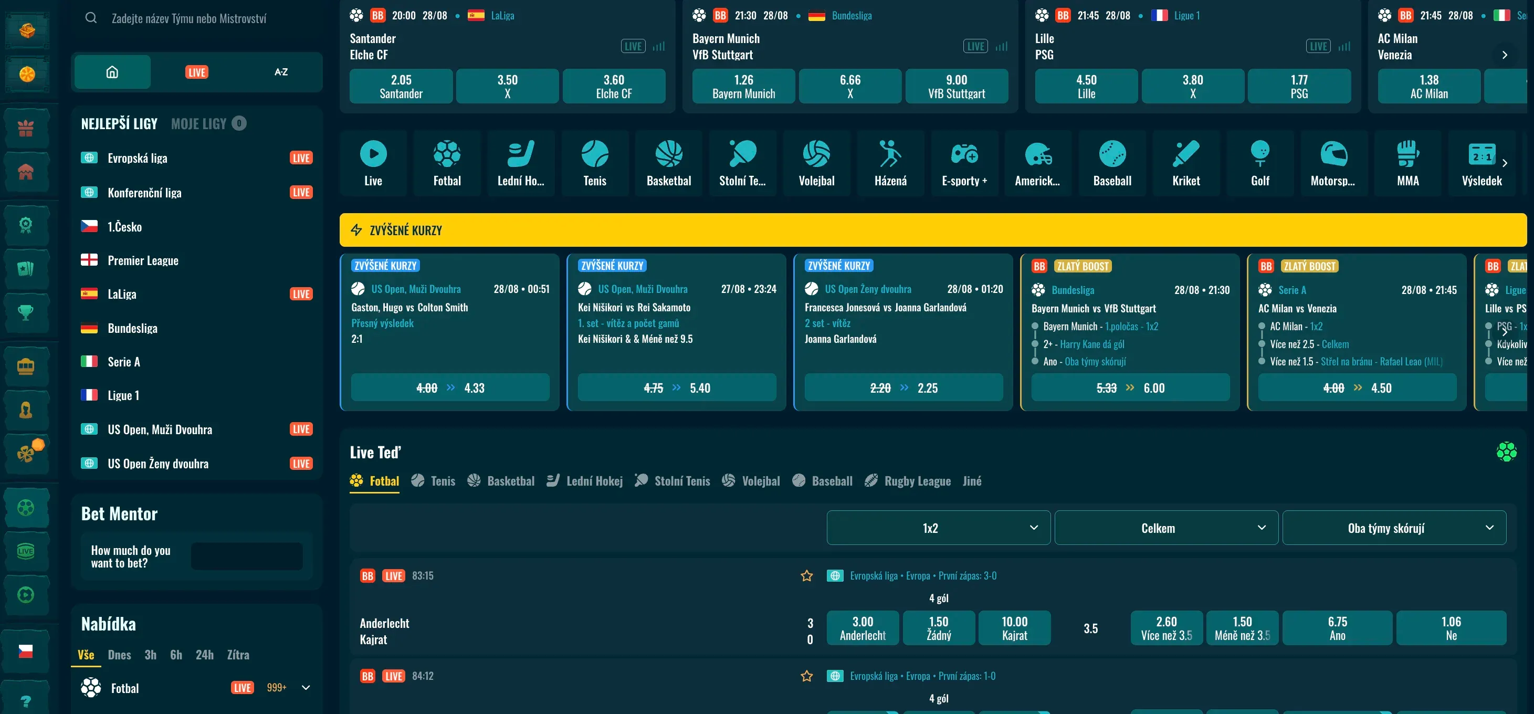This screenshot has width=1534, height=714.
Task: Filter Nabídka by Dnes
Action: pyautogui.click(x=119, y=655)
